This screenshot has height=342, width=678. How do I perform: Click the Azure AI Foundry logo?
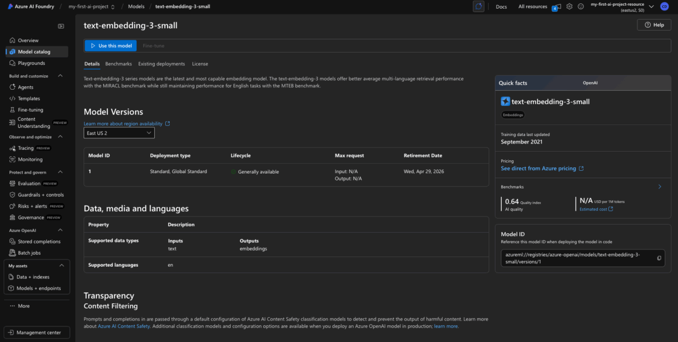click(9, 6)
